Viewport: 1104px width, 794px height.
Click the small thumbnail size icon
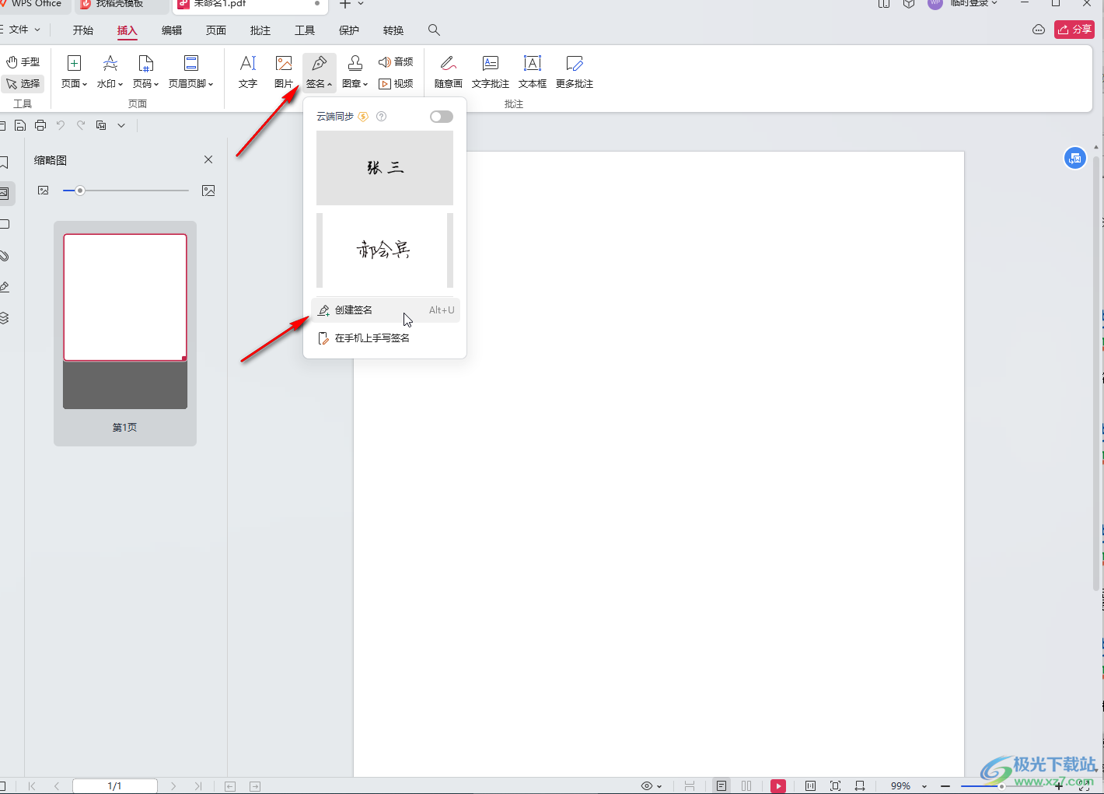pyautogui.click(x=44, y=191)
